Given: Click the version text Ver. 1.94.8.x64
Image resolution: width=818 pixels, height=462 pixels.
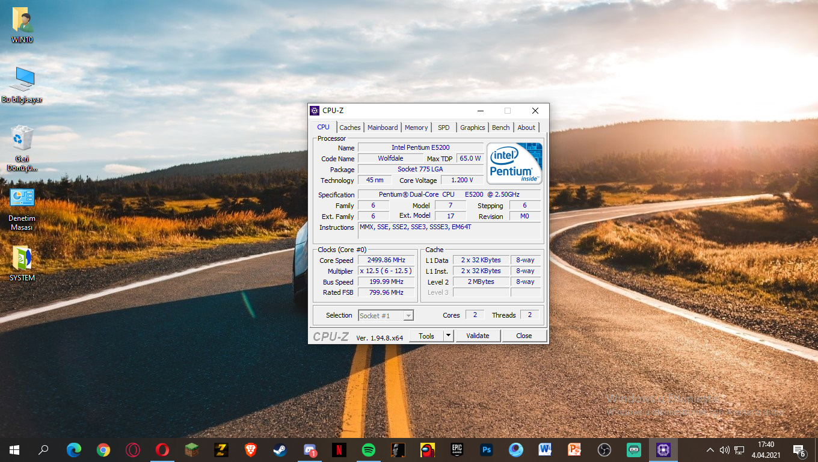Looking at the screenshot, I should coord(380,337).
